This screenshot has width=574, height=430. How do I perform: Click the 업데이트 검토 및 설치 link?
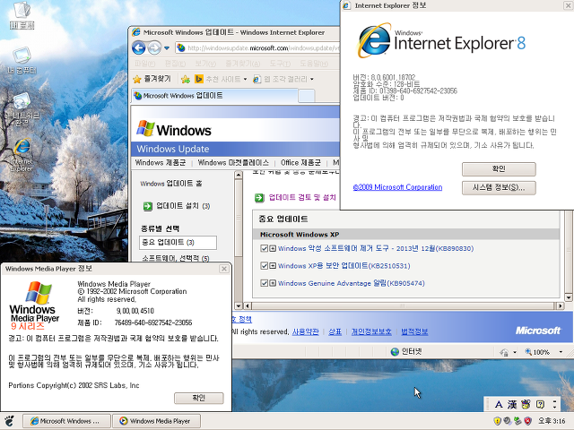[302, 197]
